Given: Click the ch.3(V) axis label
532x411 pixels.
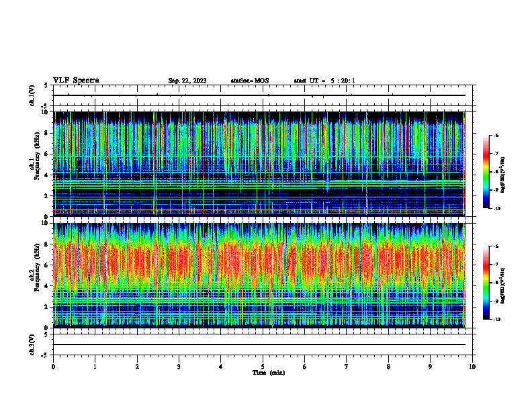Looking at the screenshot, I should point(32,345).
